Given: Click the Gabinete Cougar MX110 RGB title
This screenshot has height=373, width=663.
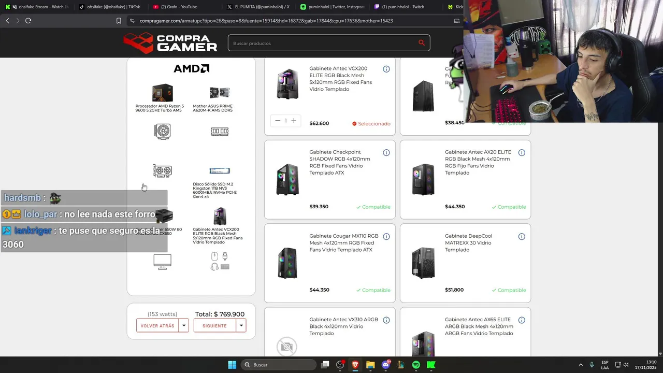Looking at the screenshot, I should (x=343, y=243).
